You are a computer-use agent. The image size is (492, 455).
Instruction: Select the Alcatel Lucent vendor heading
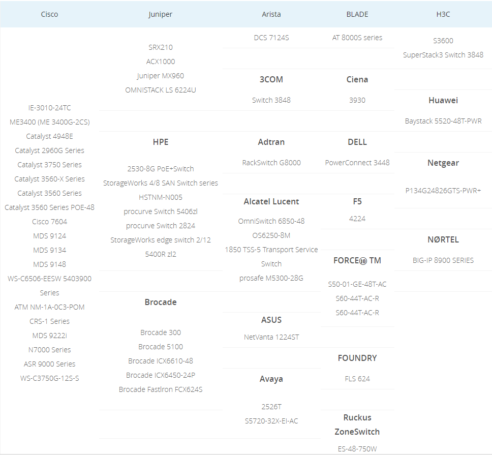pos(271,201)
